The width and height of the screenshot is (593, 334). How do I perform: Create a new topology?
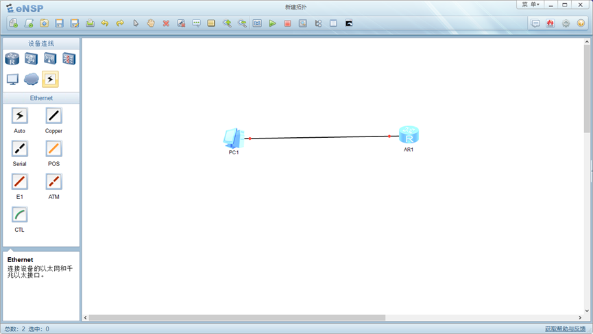(x=13, y=23)
